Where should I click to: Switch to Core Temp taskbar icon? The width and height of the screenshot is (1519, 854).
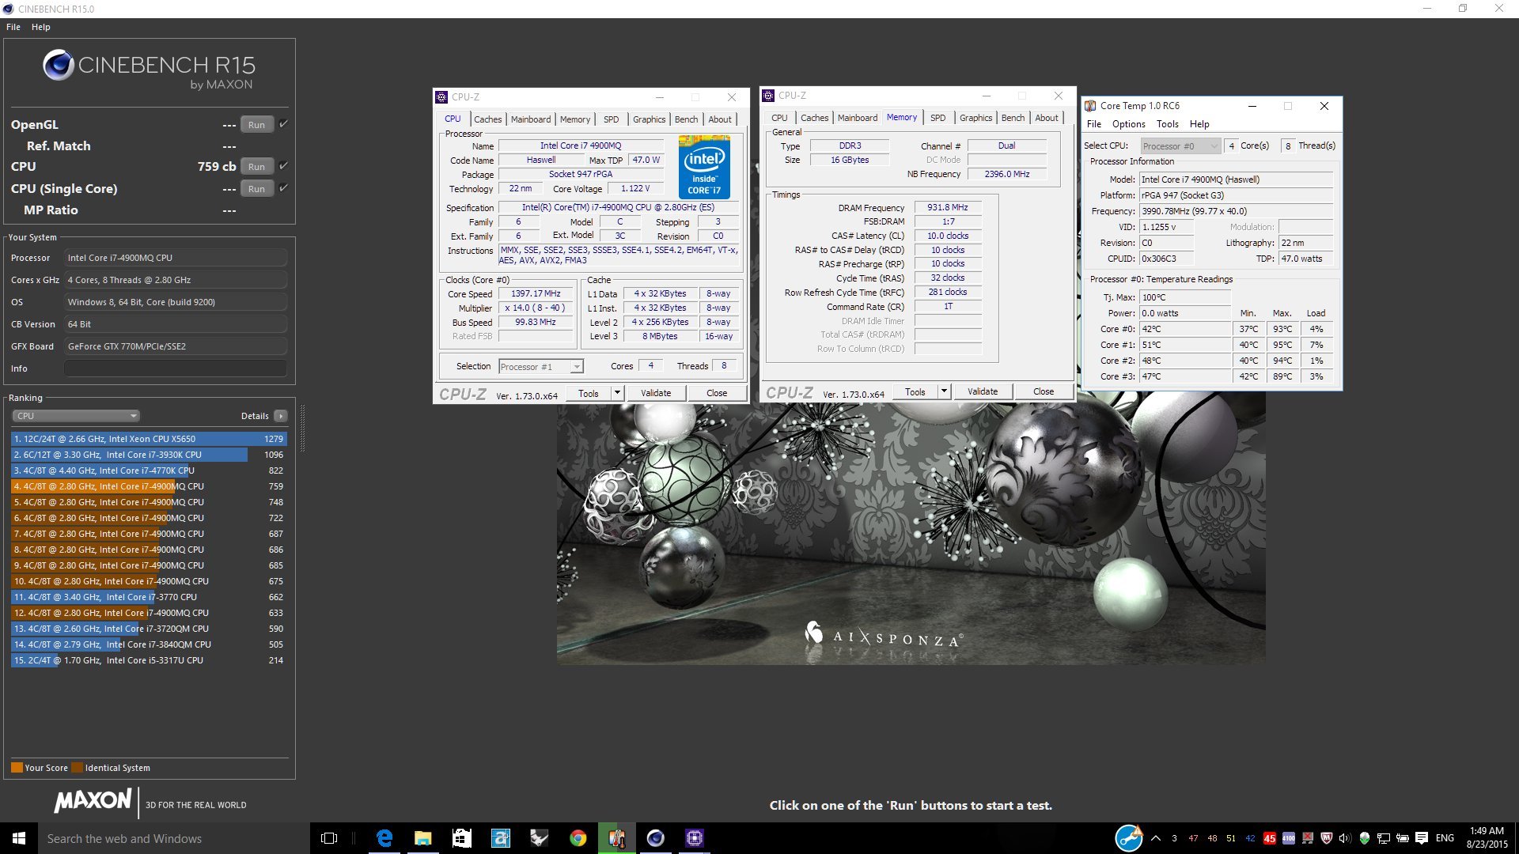click(x=617, y=838)
